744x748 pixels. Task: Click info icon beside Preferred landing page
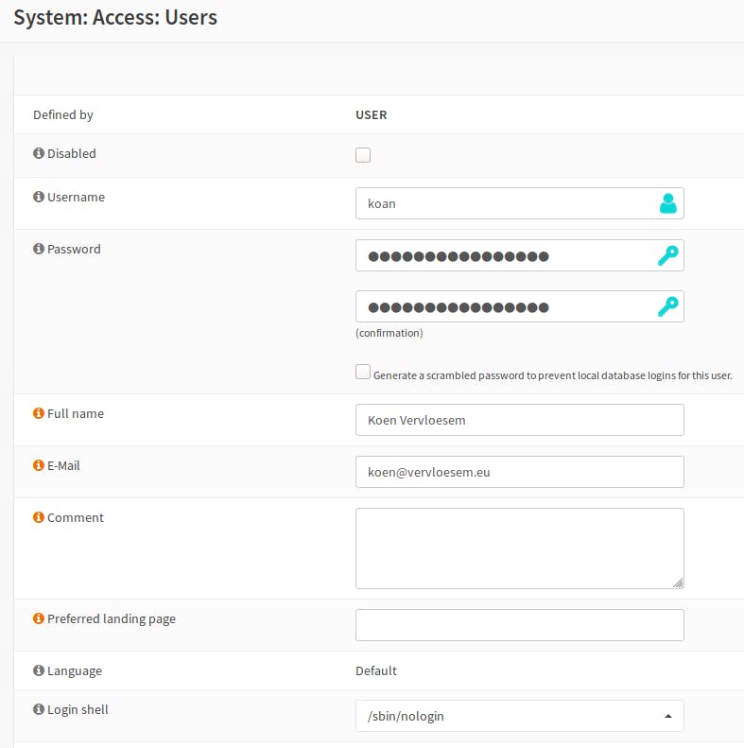39,619
